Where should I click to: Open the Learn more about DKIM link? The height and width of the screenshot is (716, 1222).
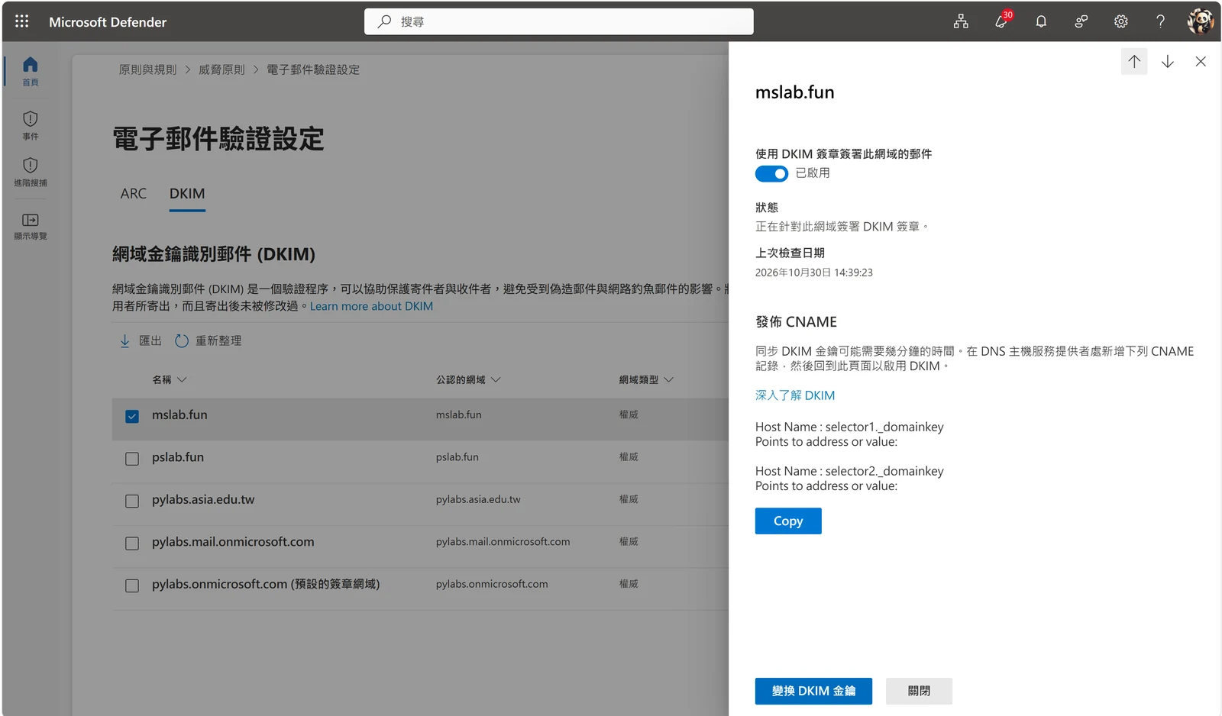coord(371,306)
